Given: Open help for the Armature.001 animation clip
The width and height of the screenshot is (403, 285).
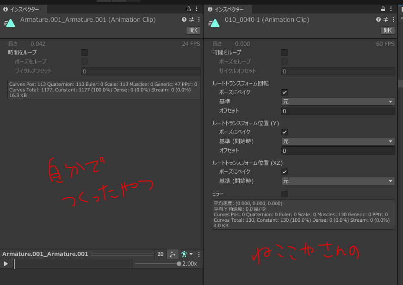Looking at the screenshot, I should click(x=184, y=20).
